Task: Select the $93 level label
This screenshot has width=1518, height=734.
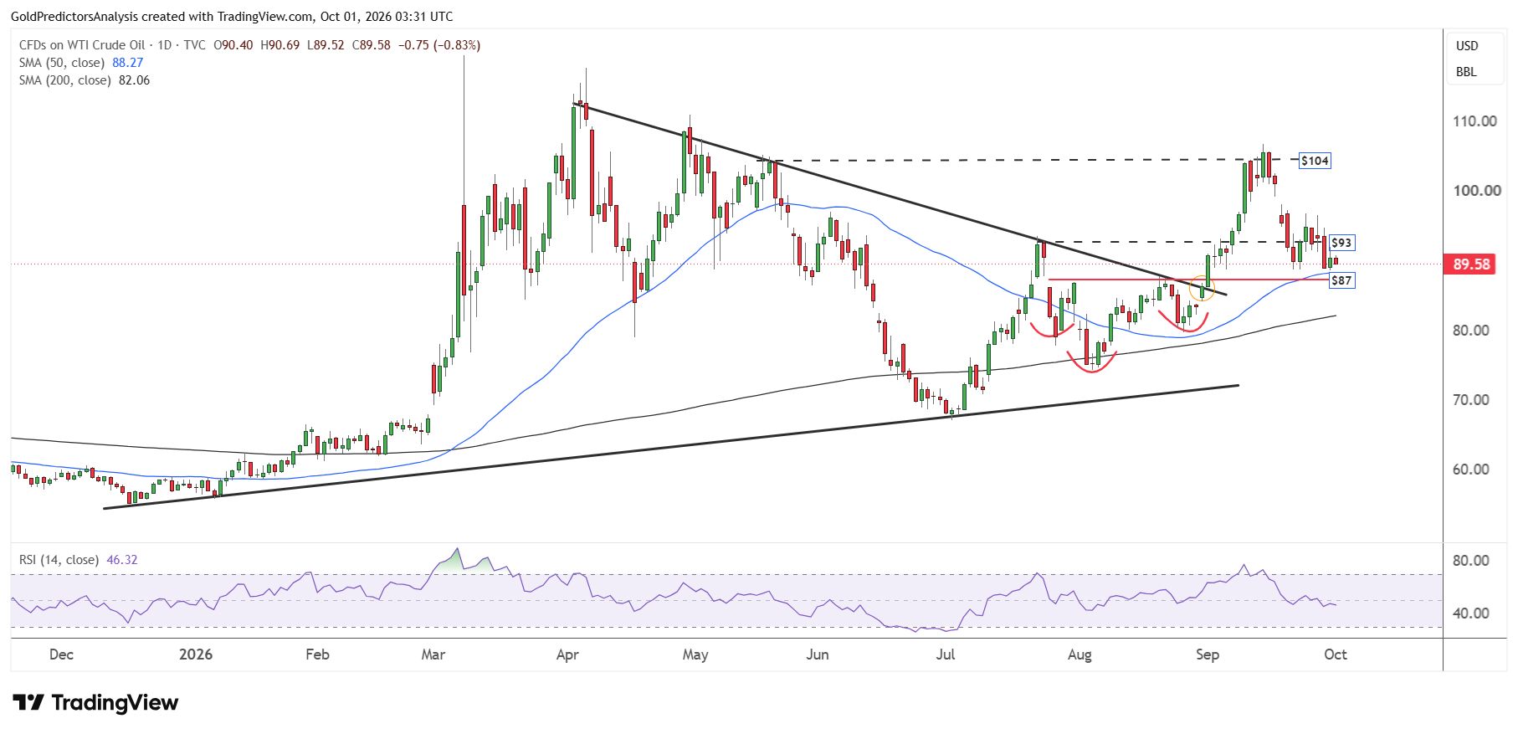Action: [1341, 243]
